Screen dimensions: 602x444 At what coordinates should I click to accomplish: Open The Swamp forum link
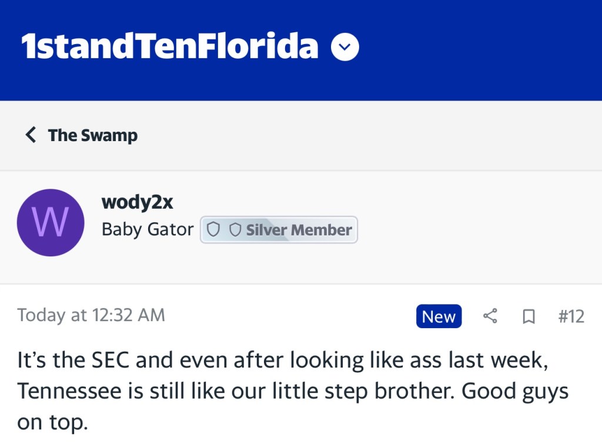tap(93, 135)
